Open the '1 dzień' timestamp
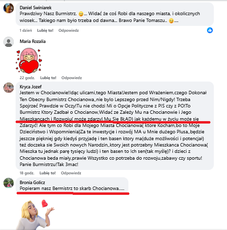 [26, 30]
